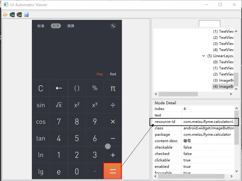Tap digit 2 on calculator
Viewport: 242px width, 181px height.
pyautogui.click(x=77, y=155)
